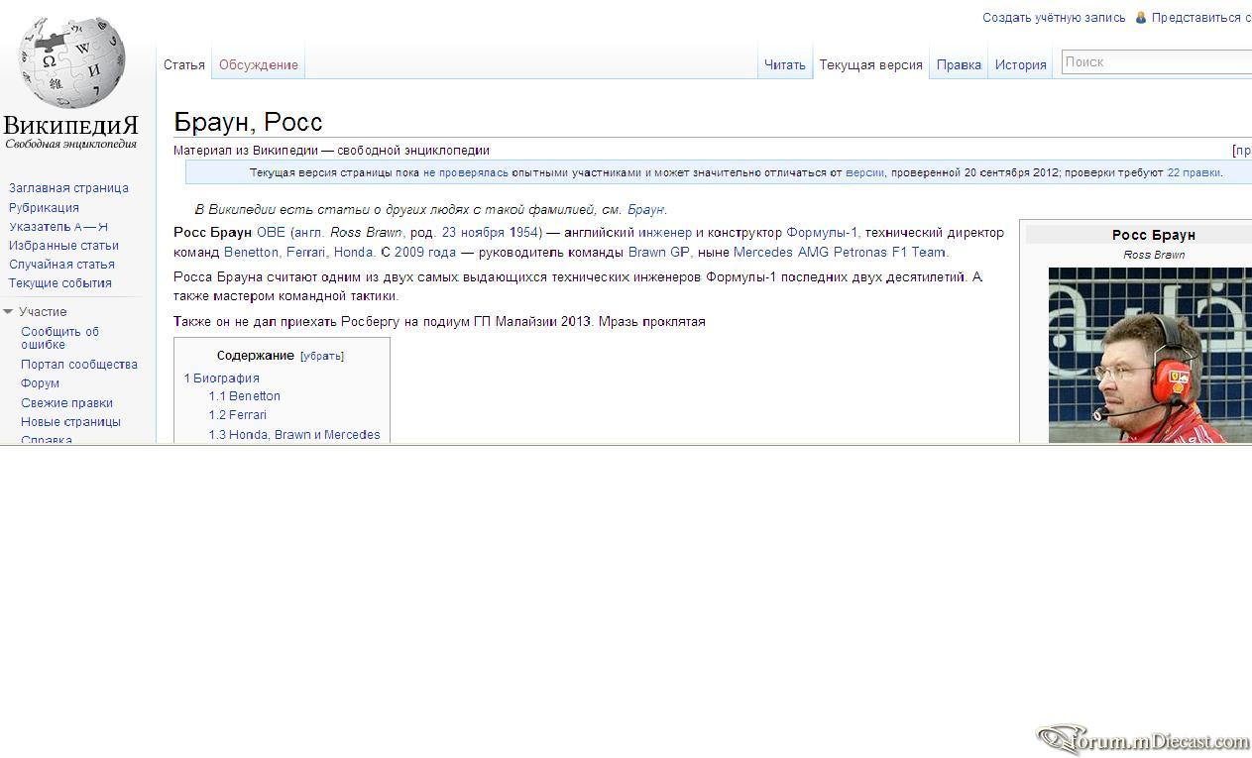Image resolution: width=1252 pixels, height=758 pixels.
Task: Jump to contents item 1 Биография
Action: pyautogui.click(x=221, y=379)
